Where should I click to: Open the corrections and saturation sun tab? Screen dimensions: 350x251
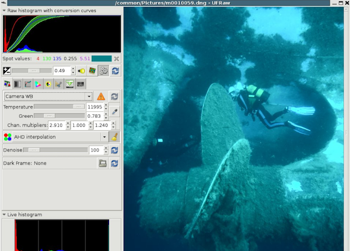pos(48,84)
